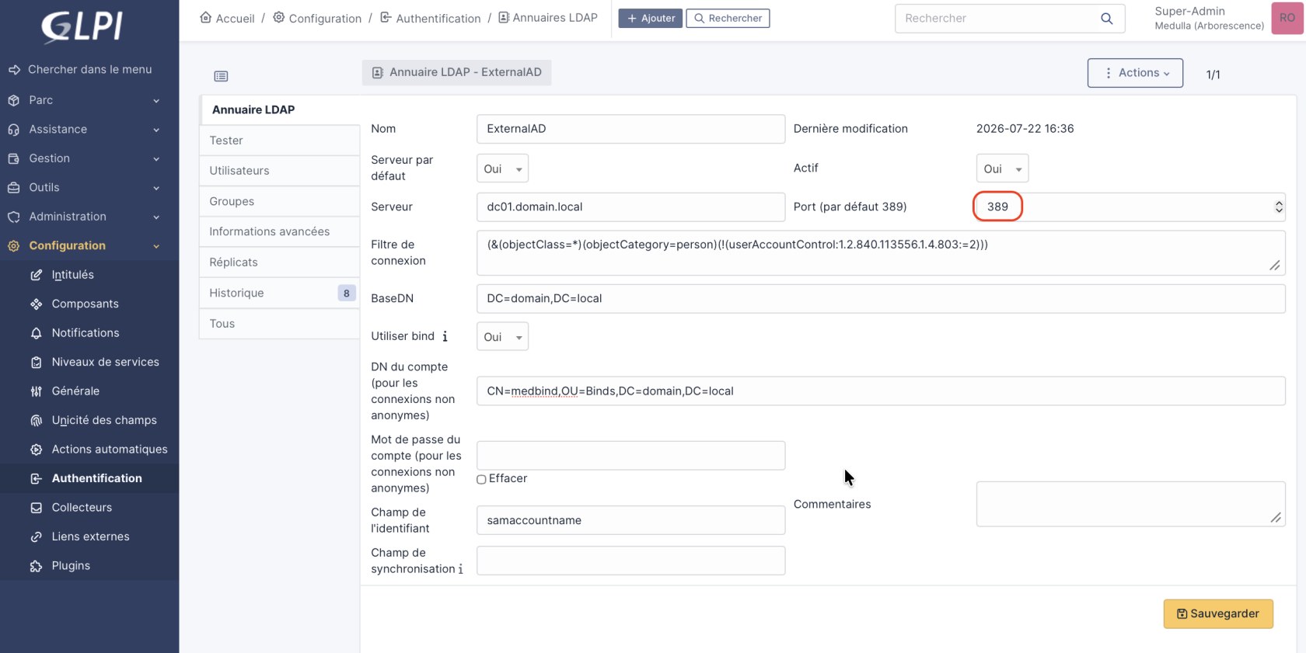This screenshot has height=653, width=1306.
Task: Open the Serveur par défaut dropdown
Action: 502,168
